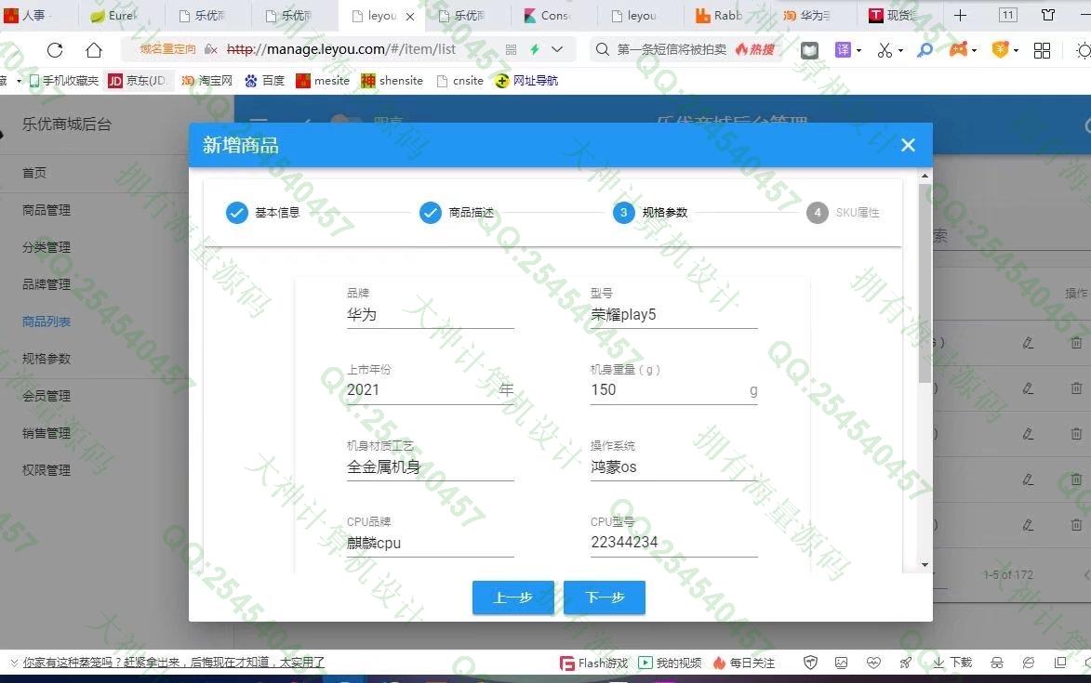Image resolution: width=1091 pixels, height=683 pixels.
Task: Open 会员管理 in the sidebar
Action: pos(46,396)
